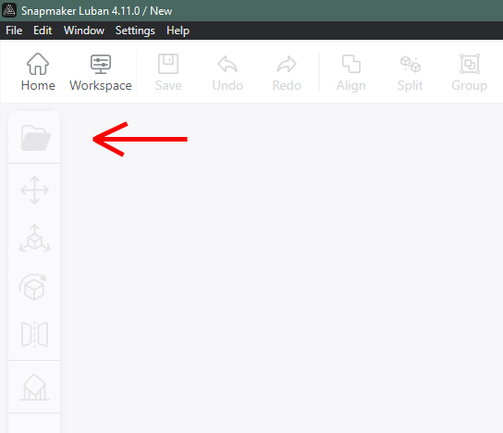
Task: Click the Align toolbar button
Action: [x=351, y=72]
